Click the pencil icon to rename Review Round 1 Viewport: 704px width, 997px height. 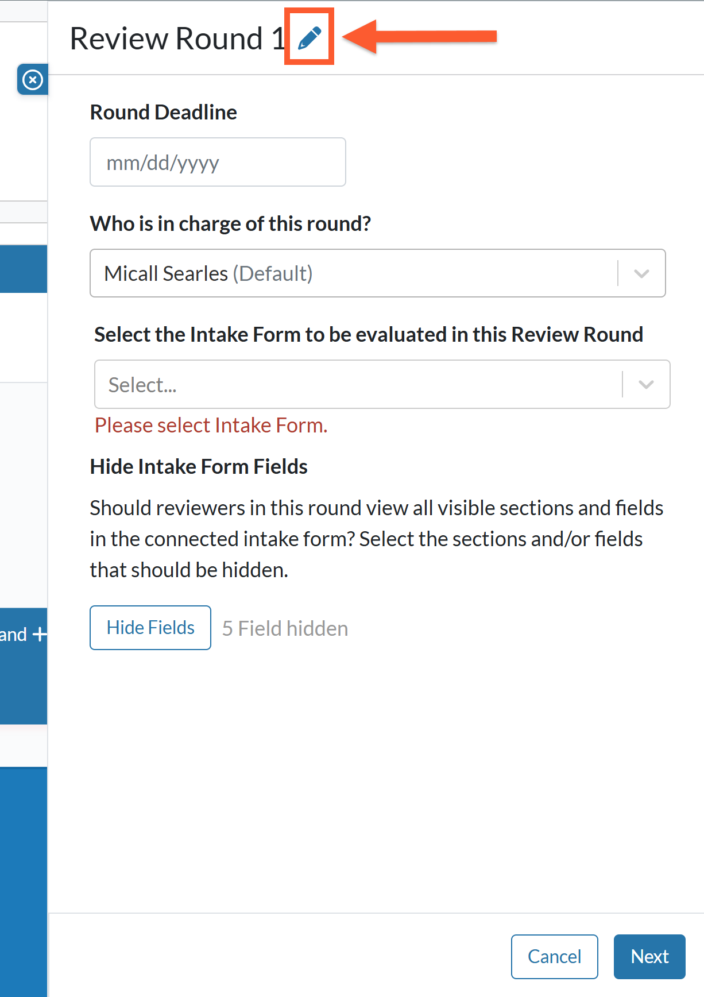coord(310,38)
